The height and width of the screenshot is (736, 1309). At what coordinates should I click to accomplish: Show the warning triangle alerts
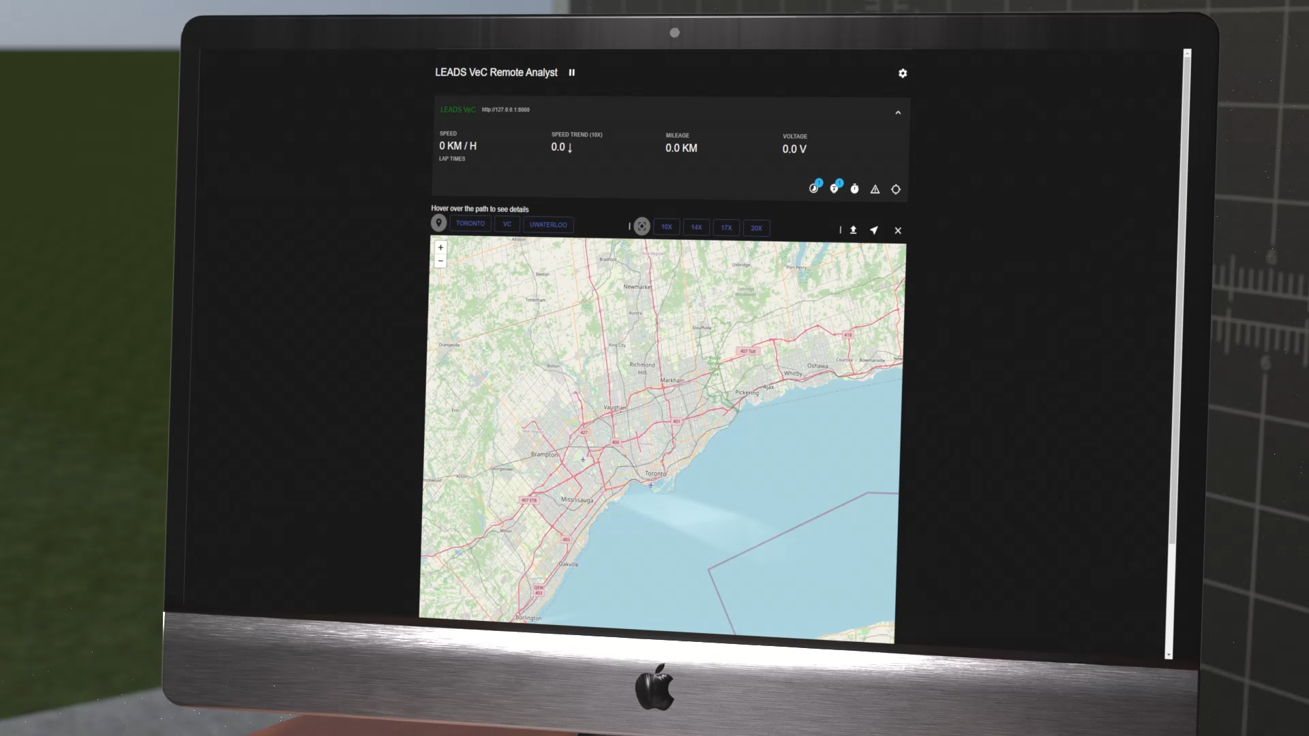click(875, 189)
